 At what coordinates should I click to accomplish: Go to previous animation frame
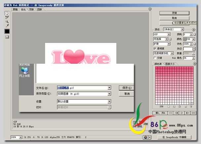[x=176, y=113]
